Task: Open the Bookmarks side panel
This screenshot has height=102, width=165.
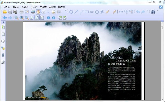Action: (3, 27)
